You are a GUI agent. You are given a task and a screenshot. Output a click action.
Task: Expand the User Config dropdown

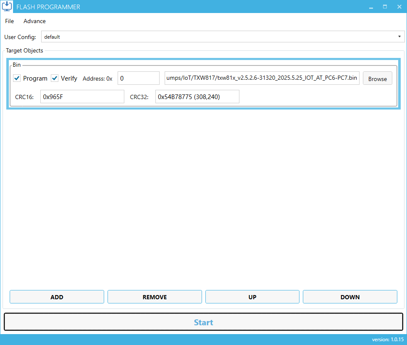point(223,37)
